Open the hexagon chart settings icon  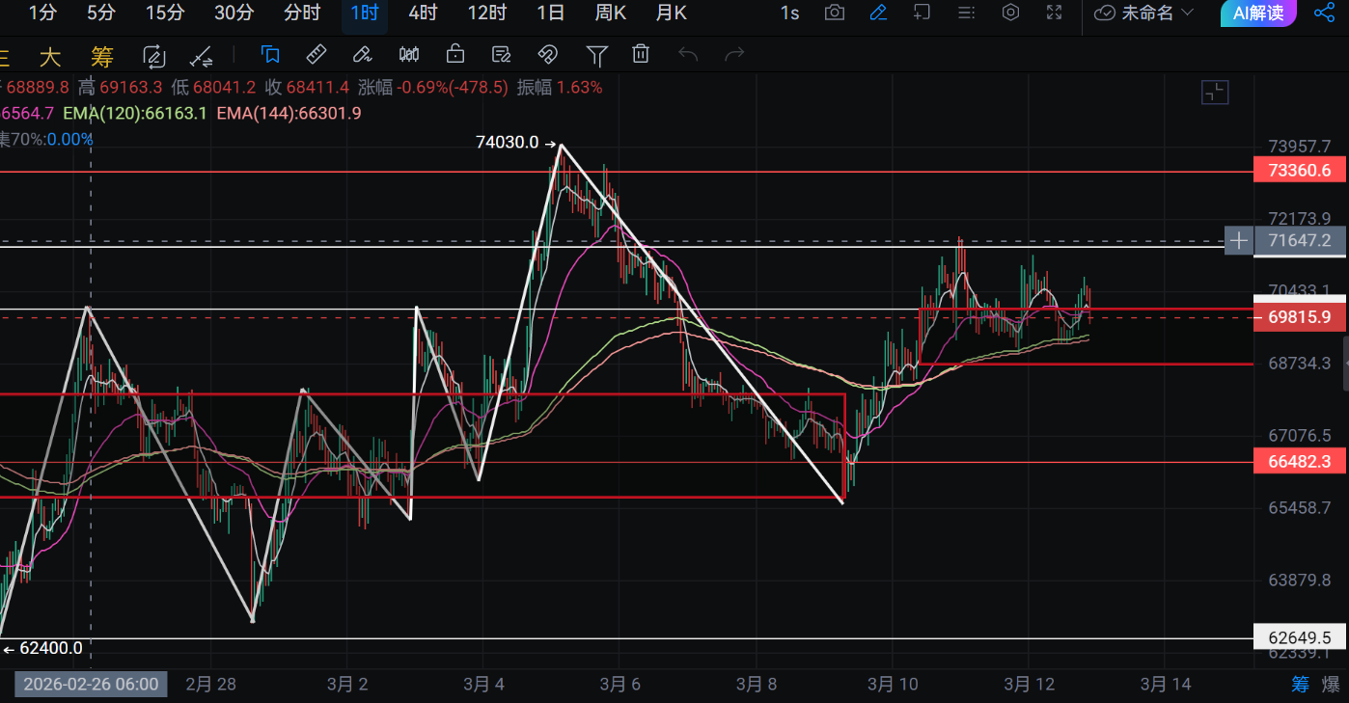[x=1010, y=13]
